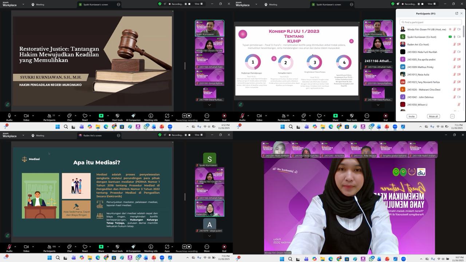Click the Invite button
This screenshot has width=466, height=262.
click(x=411, y=116)
